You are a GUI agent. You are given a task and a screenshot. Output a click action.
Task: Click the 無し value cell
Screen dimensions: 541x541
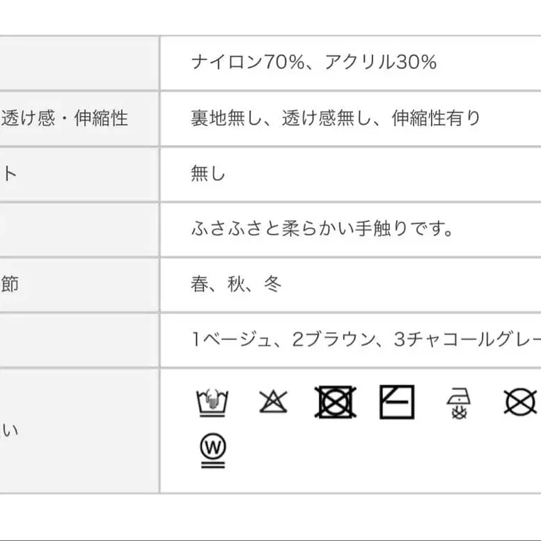tap(208, 173)
